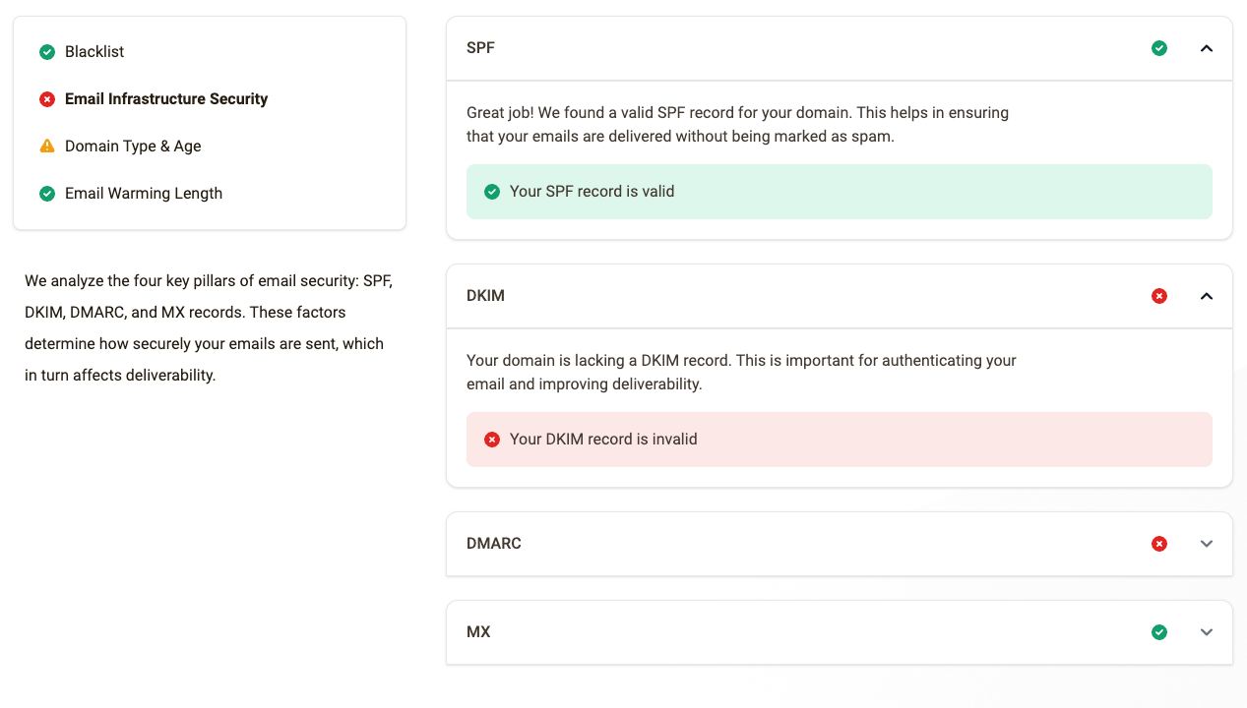Collapse the SPF section with its chevron
The height and width of the screenshot is (708, 1247).
pyautogui.click(x=1207, y=48)
